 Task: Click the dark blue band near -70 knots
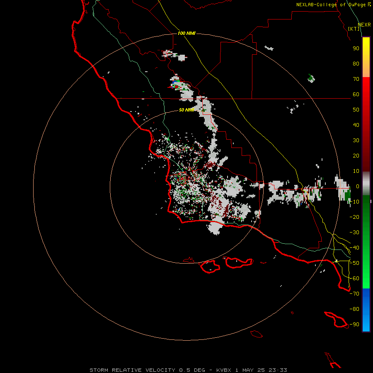point(366,295)
